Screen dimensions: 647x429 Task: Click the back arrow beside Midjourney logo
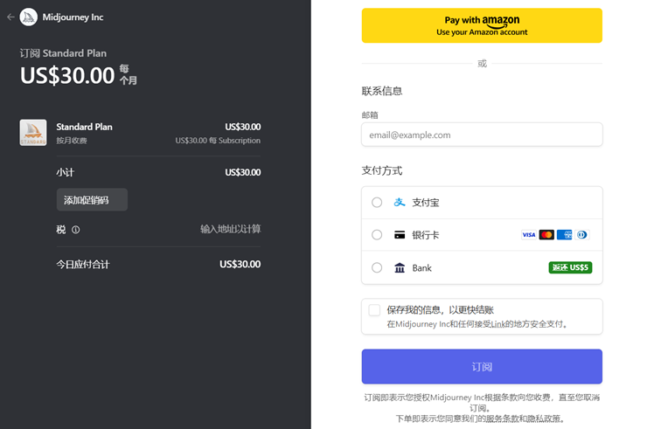pyautogui.click(x=10, y=17)
